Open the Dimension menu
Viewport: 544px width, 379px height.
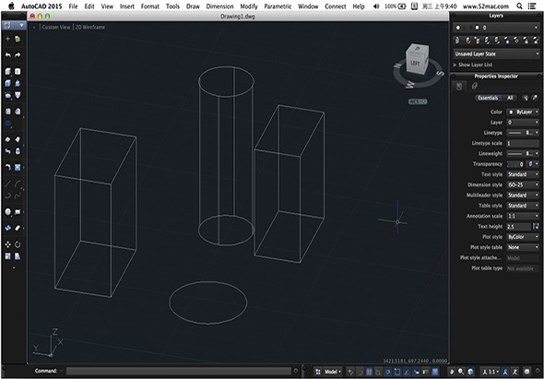pyautogui.click(x=220, y=6)
